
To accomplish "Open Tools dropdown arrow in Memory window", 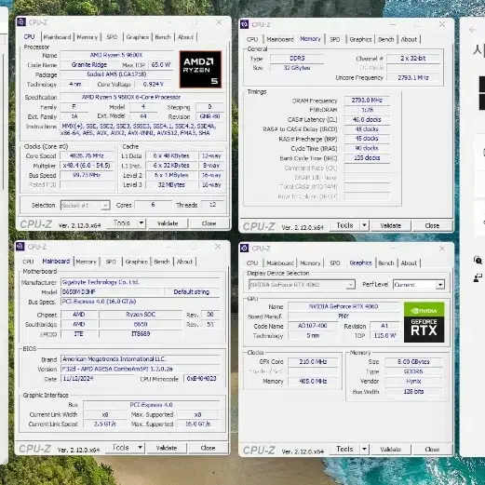I will (x=365, y=225).
